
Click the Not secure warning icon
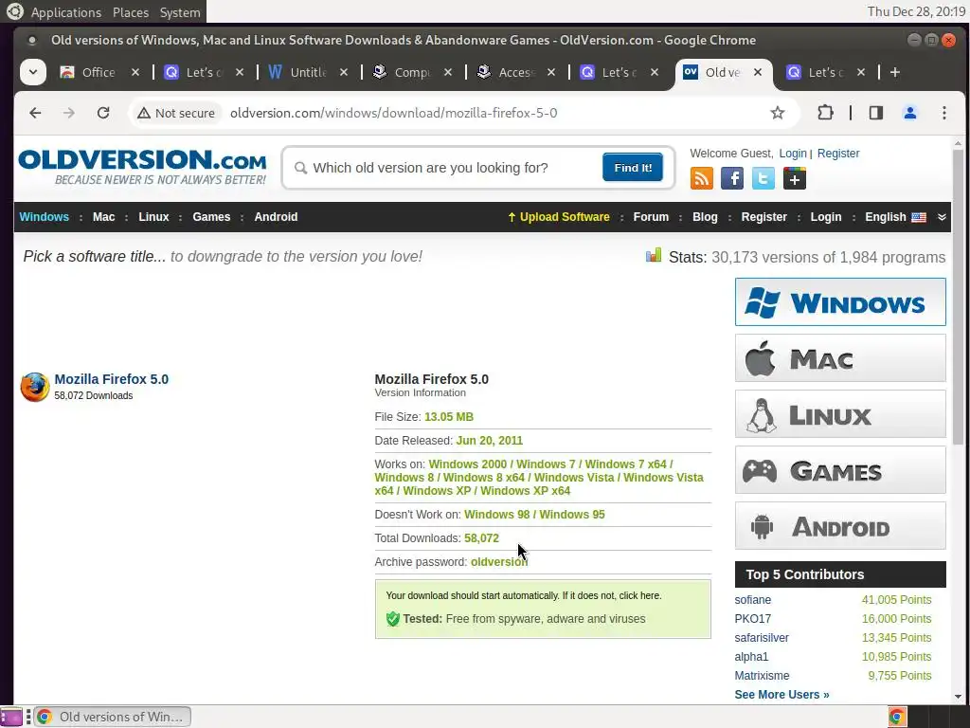tap(144, 114)
